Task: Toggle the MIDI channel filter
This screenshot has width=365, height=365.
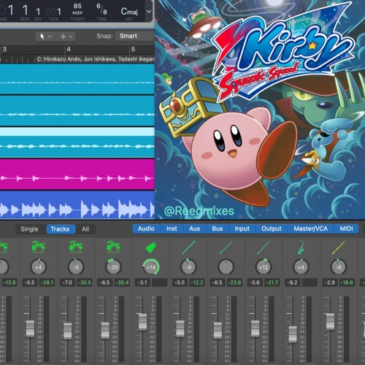Action: tap(346, 228)
